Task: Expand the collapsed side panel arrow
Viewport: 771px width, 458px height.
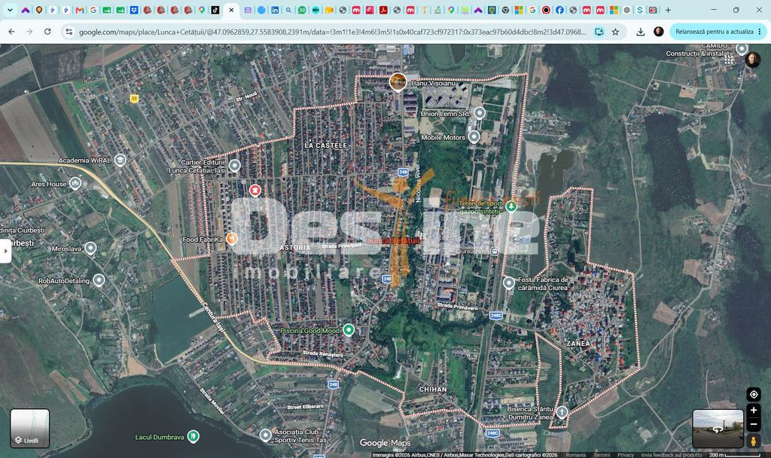Action: (x=5, y=251)
